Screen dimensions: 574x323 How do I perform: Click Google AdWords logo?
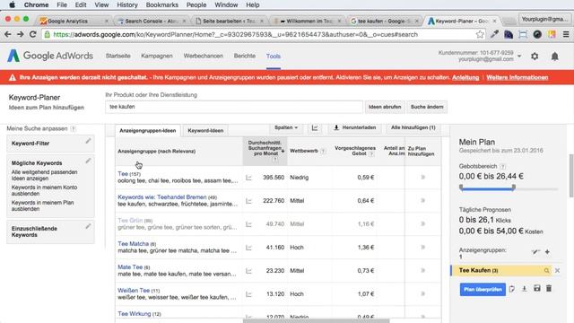click(50, 56)
